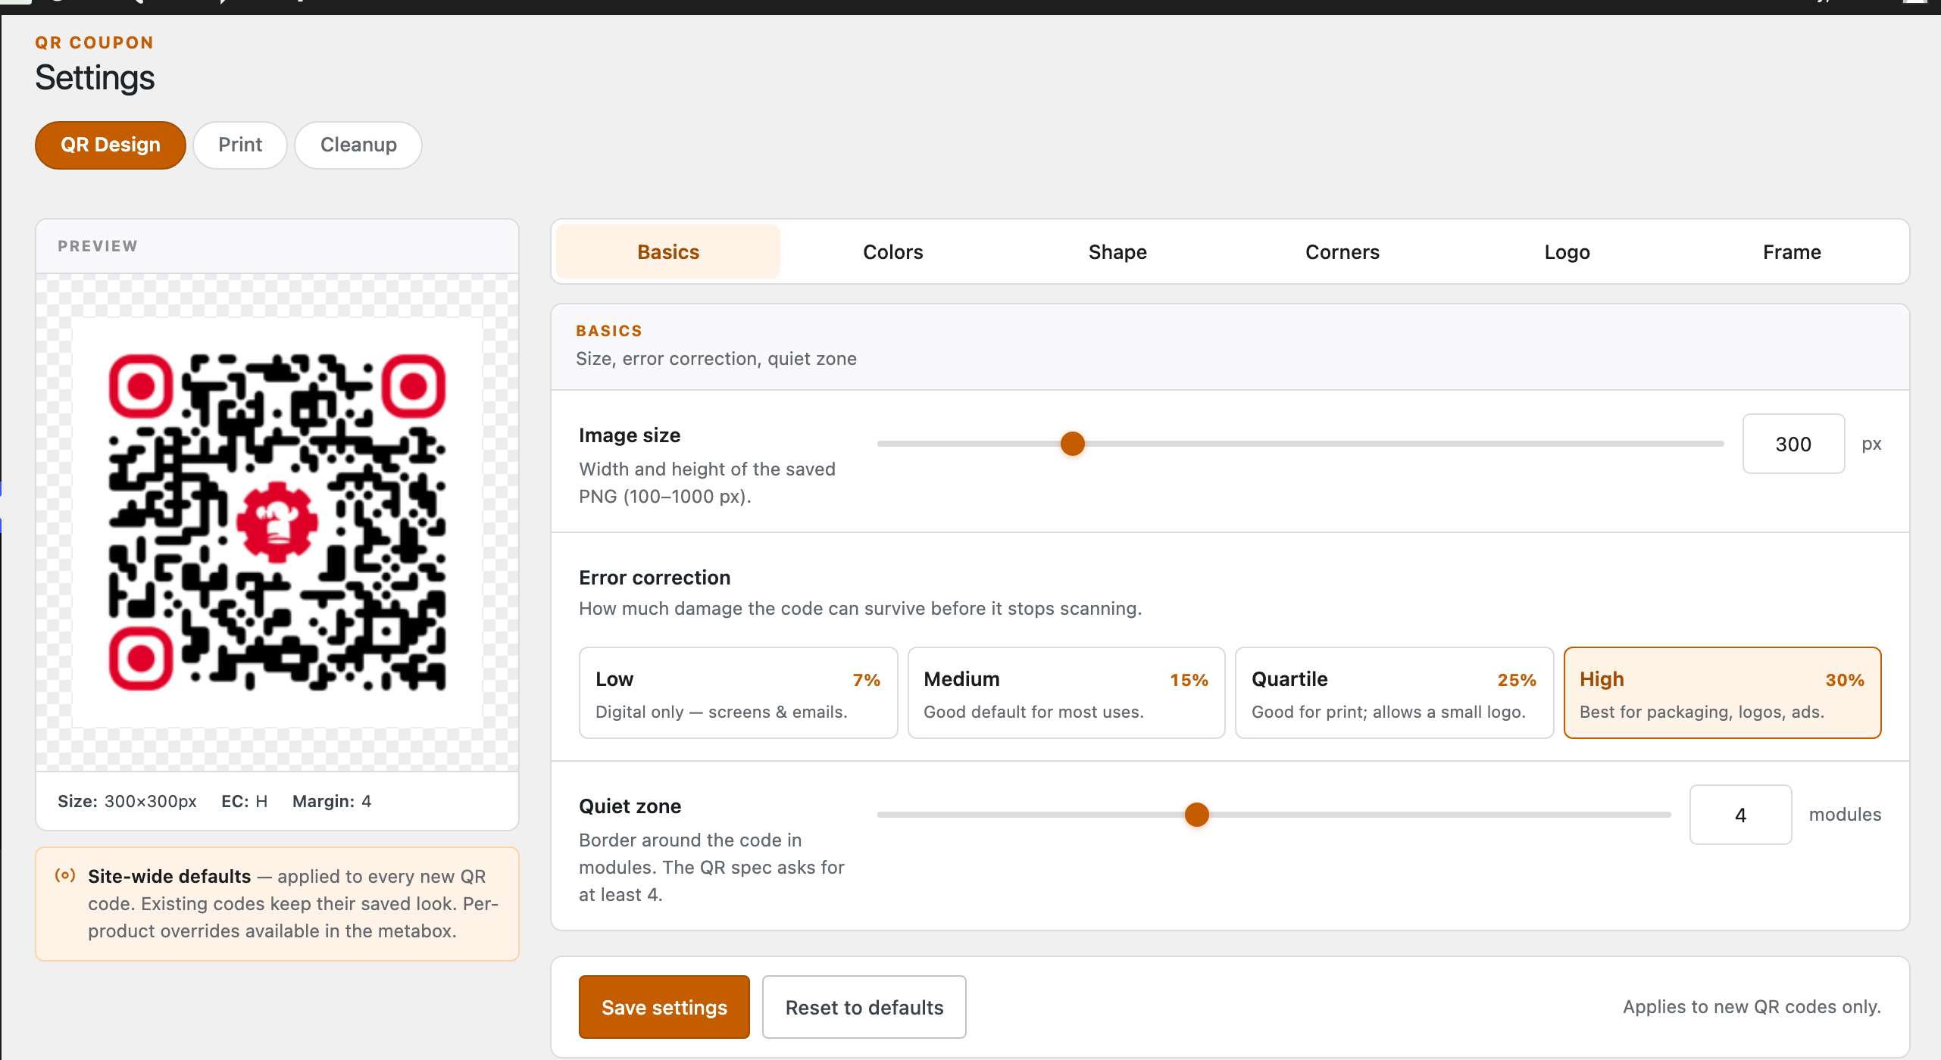This screenshot has width=1941, height=1060.
Task: Click the Quiet zone slider handle
Action: point(1197,815)
